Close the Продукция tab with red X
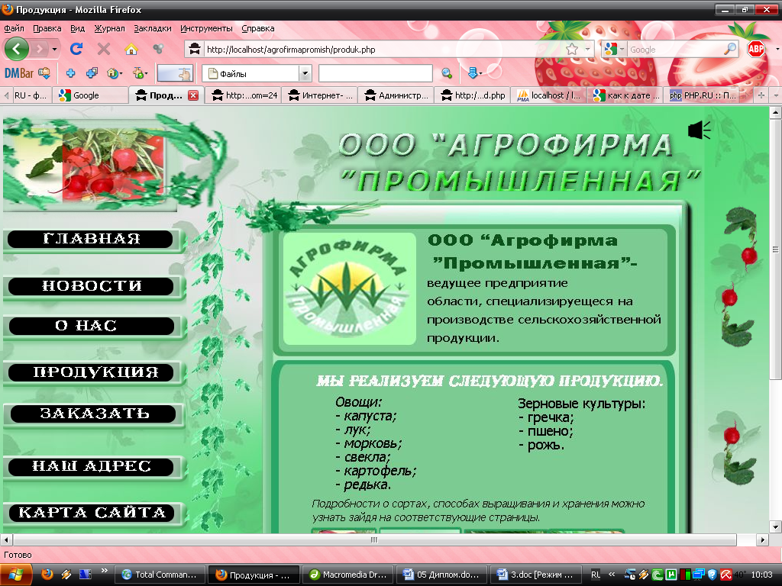This screenshot has height=586, width=782. pyautogui.click(x=193, y=95)
